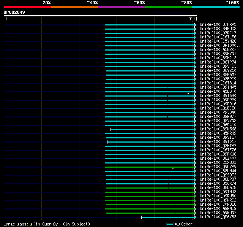Screen dimensions: 243x227
Task: Click the arrowhead ending the B7FKV5 alignment
Action: coord(195,25)
